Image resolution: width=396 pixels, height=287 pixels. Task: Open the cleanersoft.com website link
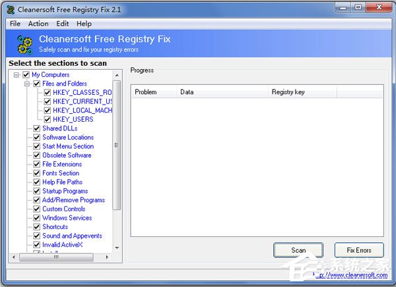tap(350, 275)
